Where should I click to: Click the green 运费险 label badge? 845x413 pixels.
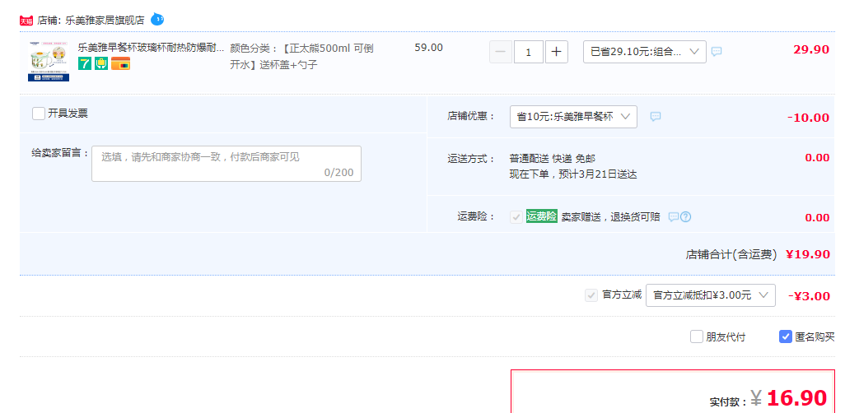tap(542, 216)
